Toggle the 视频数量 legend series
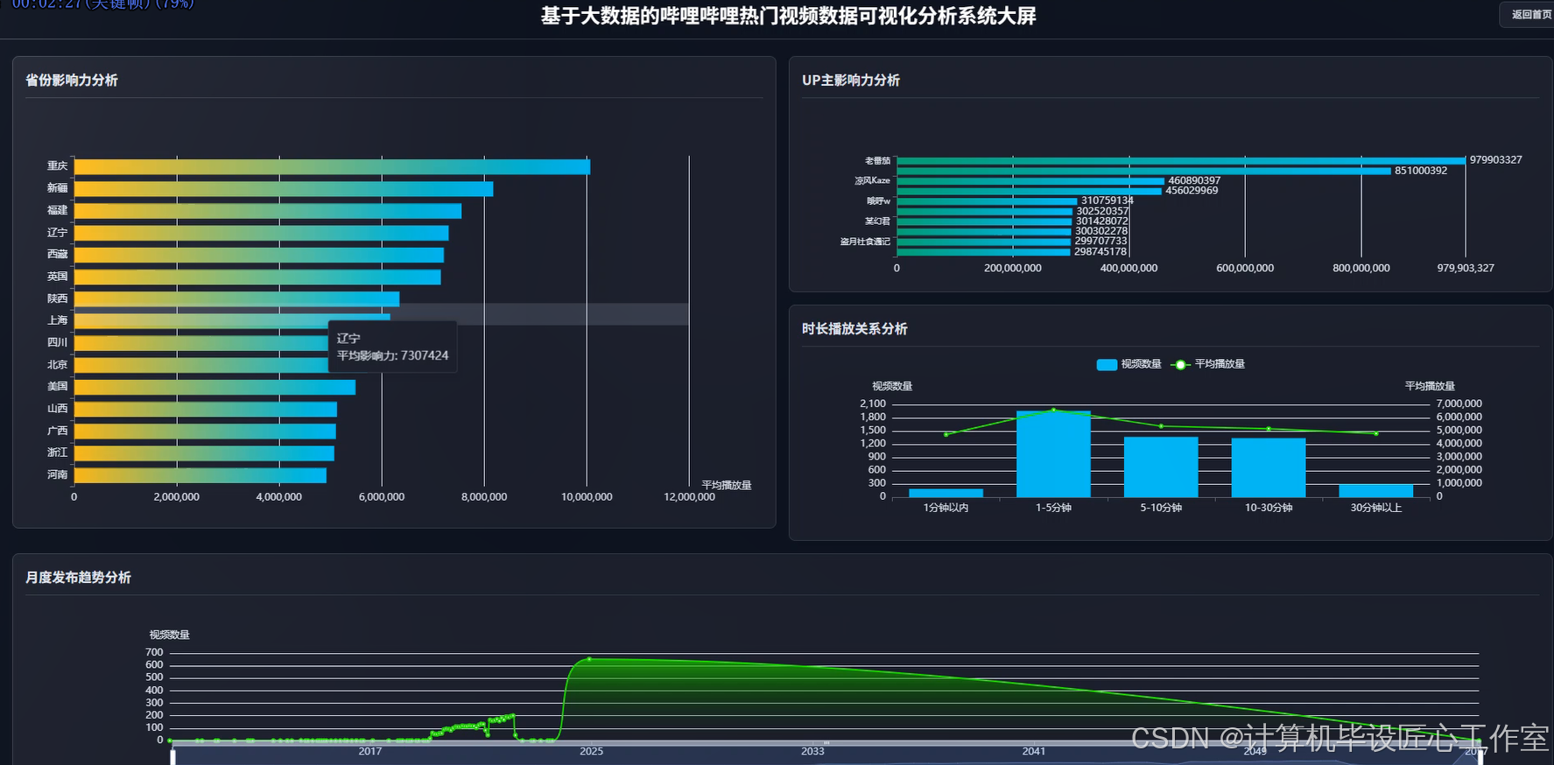 pyautogui.click(x=1129, y=364)
